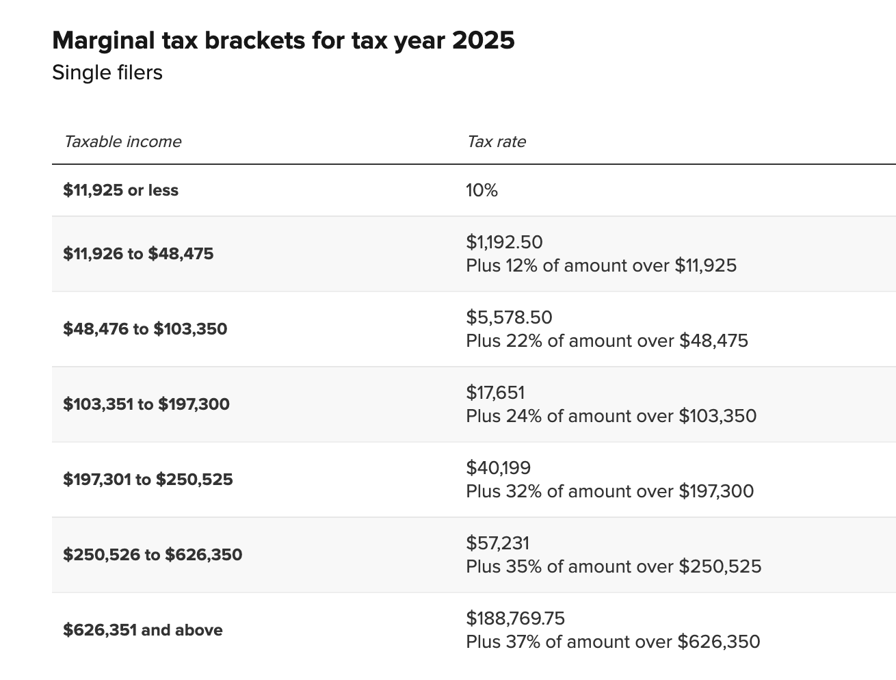Click the $57,231 base tax amount
Viewport: 896px width, 680px height.
497,543
